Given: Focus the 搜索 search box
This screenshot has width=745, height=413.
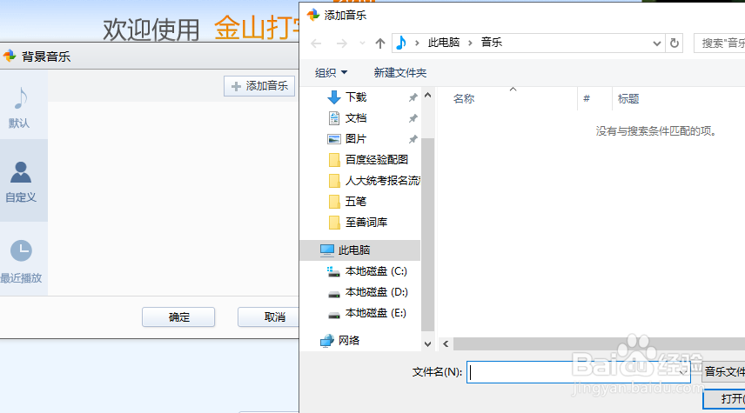Looking at the screenshot, I should (720, 43).
